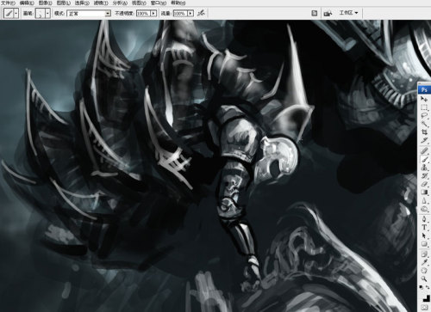Image resolution: width=431 pixels, height=312 pixels.
Task: Open the blending mode dropdown
Action: click(89, 14)
